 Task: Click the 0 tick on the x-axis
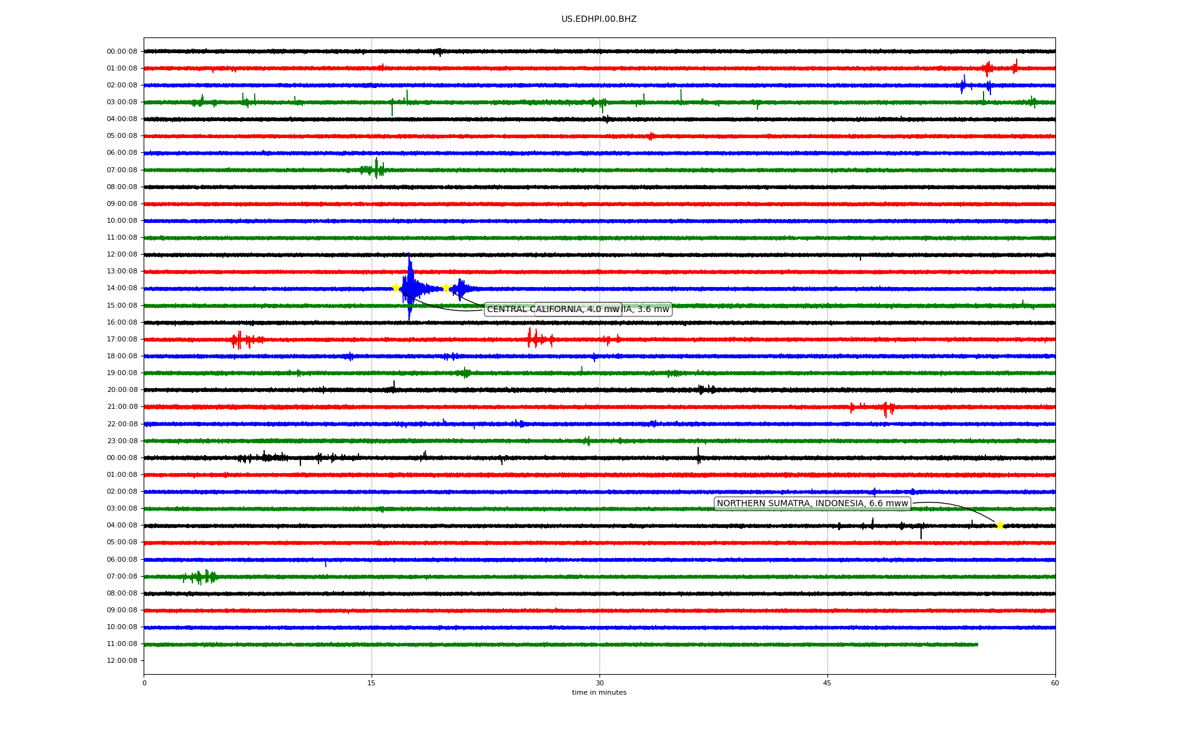(x=144, y=683)
